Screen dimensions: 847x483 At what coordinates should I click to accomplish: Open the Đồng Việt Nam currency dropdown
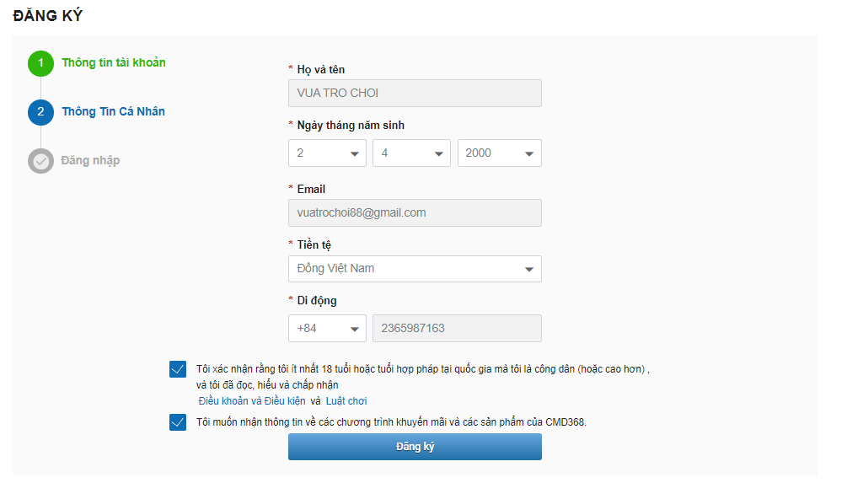click(415, 269)
